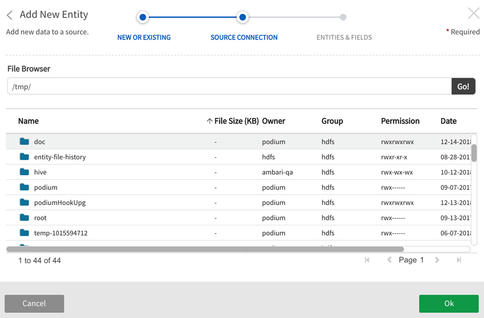Click the ambari-qa owner cell
484x318 pixels.
[278, 172]
